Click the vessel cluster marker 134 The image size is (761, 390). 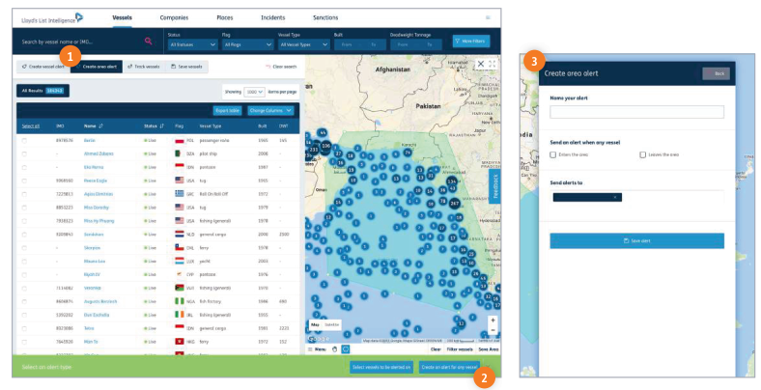(451, 181)
